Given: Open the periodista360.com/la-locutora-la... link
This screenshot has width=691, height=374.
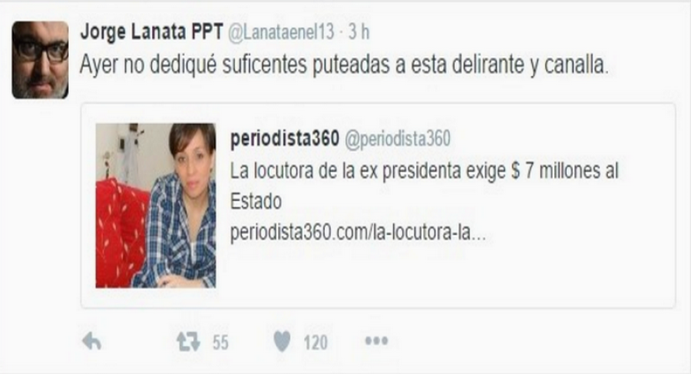Looking at the screenshot, I should 358,233.
